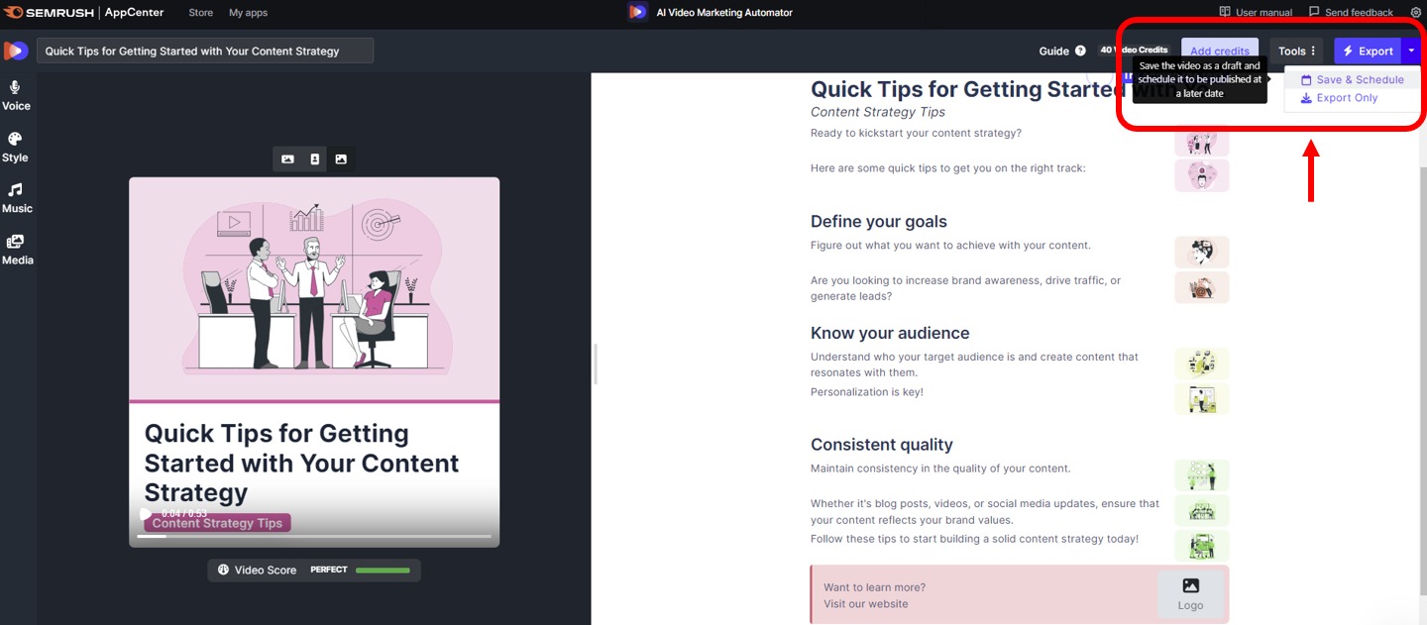The height and width of the screenshot is (625, 1427).
Task: Open the Media panel
Action: click(16, 249)
